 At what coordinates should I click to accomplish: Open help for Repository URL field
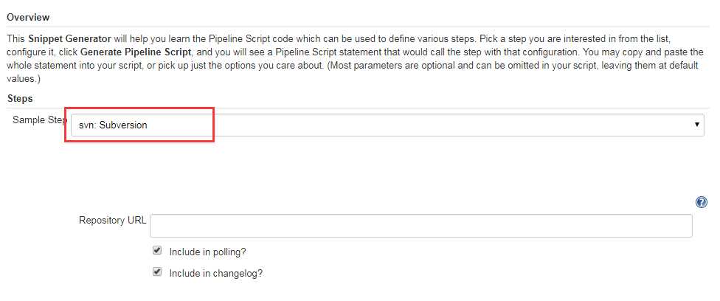(x=701, y=202)
